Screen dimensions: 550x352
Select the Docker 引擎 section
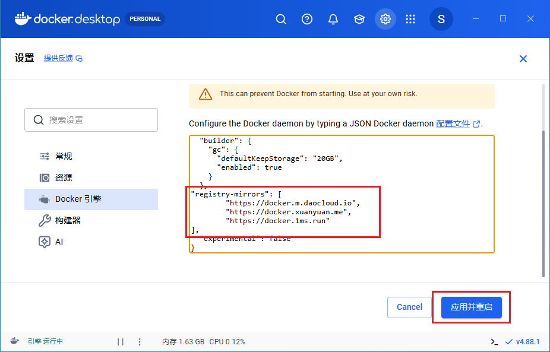(x=91, y=199)
